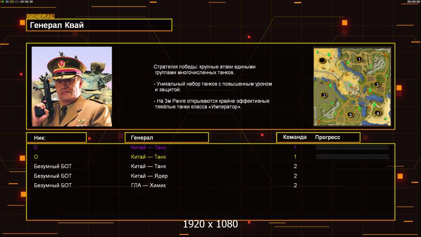The image size is (421, 237).
Task: Click the 'Прогресс' column header
Action: 327,137
